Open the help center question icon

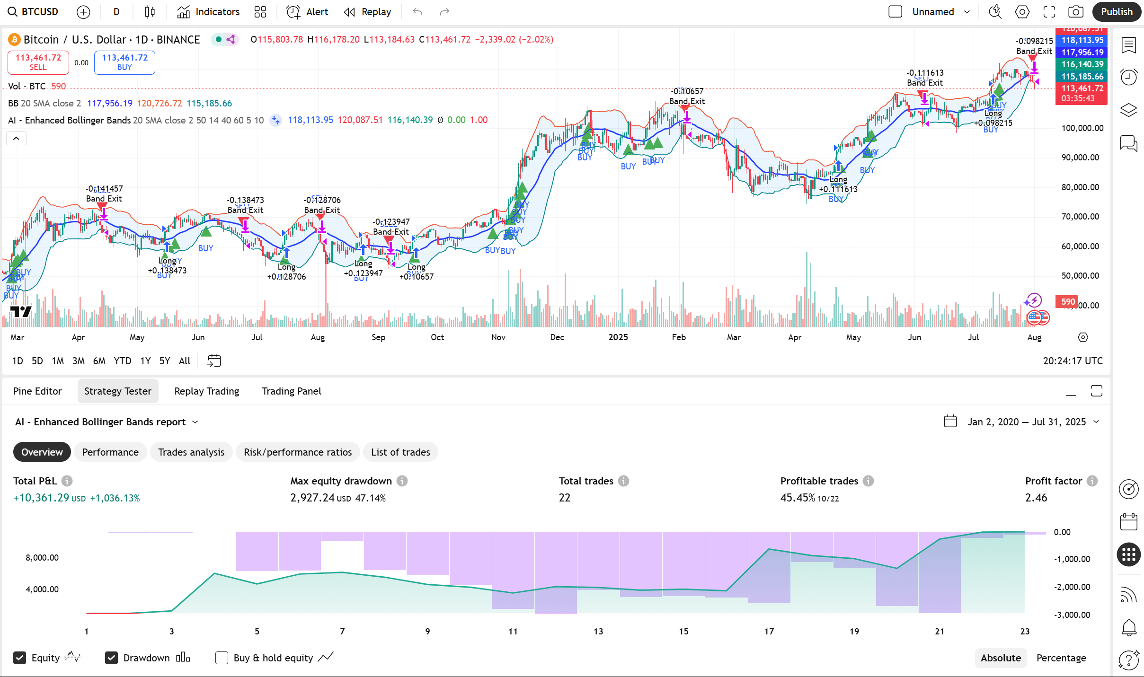pyautogui.click(x=1129, y=659)
